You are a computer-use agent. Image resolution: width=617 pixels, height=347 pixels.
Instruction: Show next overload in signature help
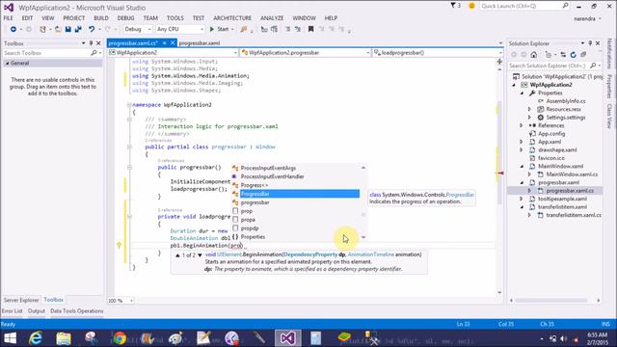coord(200,255)
